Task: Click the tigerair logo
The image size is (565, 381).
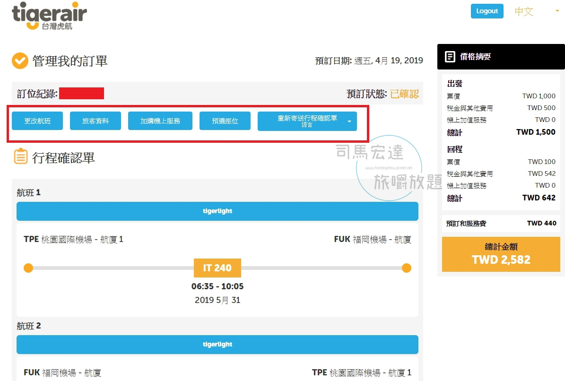Action: point(49,16)
